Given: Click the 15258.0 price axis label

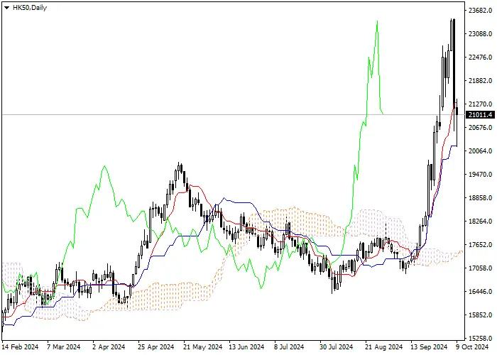Looking at the screenshot, I should (480, 339).
